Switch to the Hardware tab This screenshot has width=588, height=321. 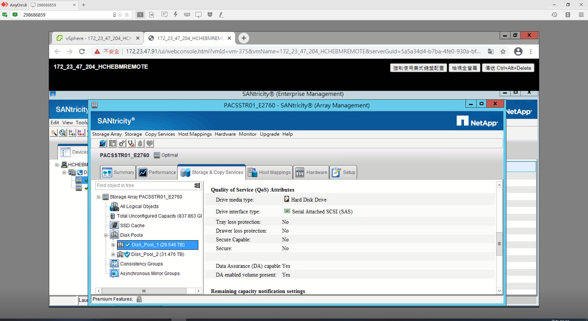(311, 172)
